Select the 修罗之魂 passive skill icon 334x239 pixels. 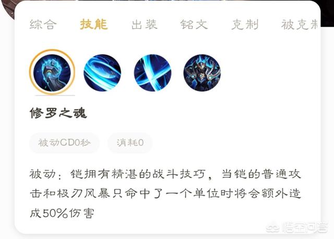click(52, 72)
